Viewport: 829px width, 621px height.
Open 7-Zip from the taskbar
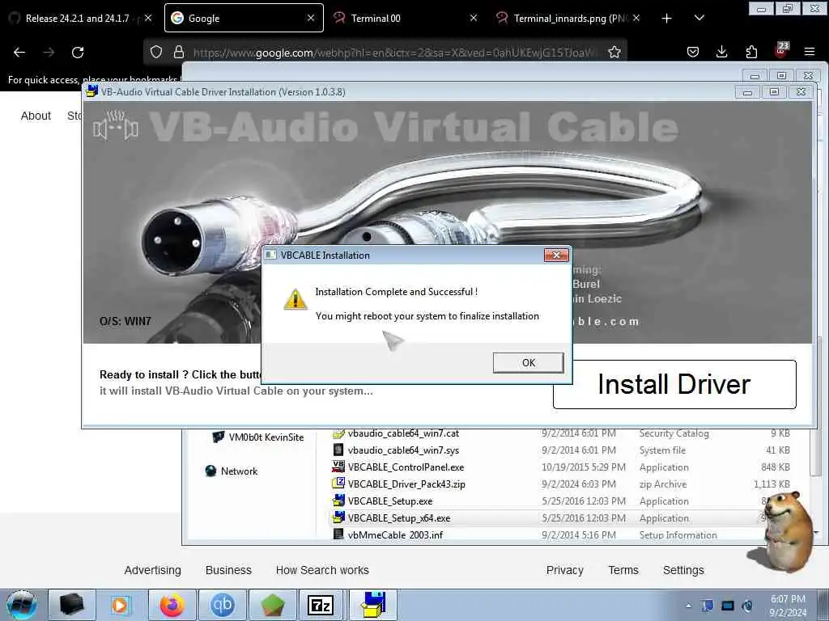coord(321,605)
